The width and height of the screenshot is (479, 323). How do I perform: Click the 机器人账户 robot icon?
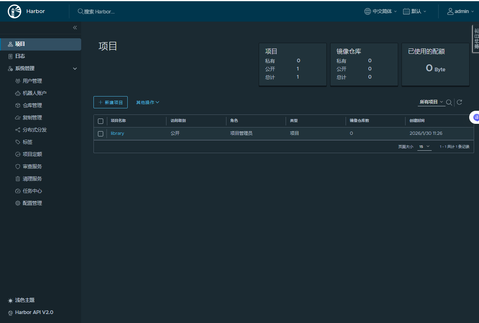pos(18,93)
